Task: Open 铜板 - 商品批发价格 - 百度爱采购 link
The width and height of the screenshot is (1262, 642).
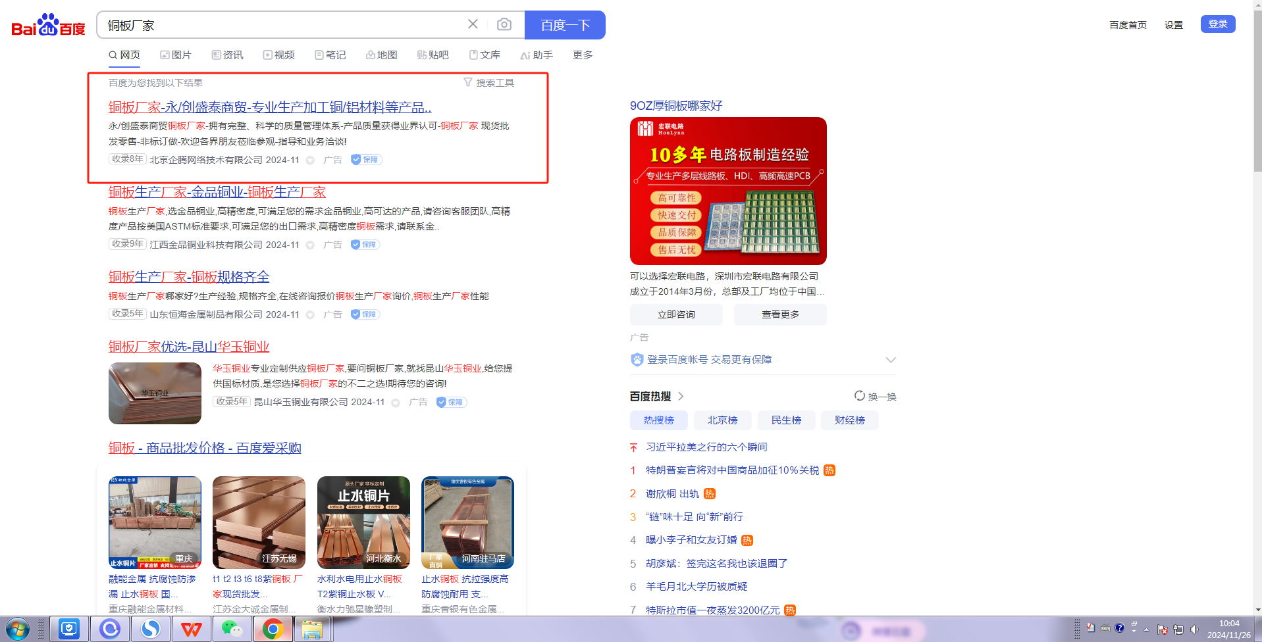Action: [205, 448]
